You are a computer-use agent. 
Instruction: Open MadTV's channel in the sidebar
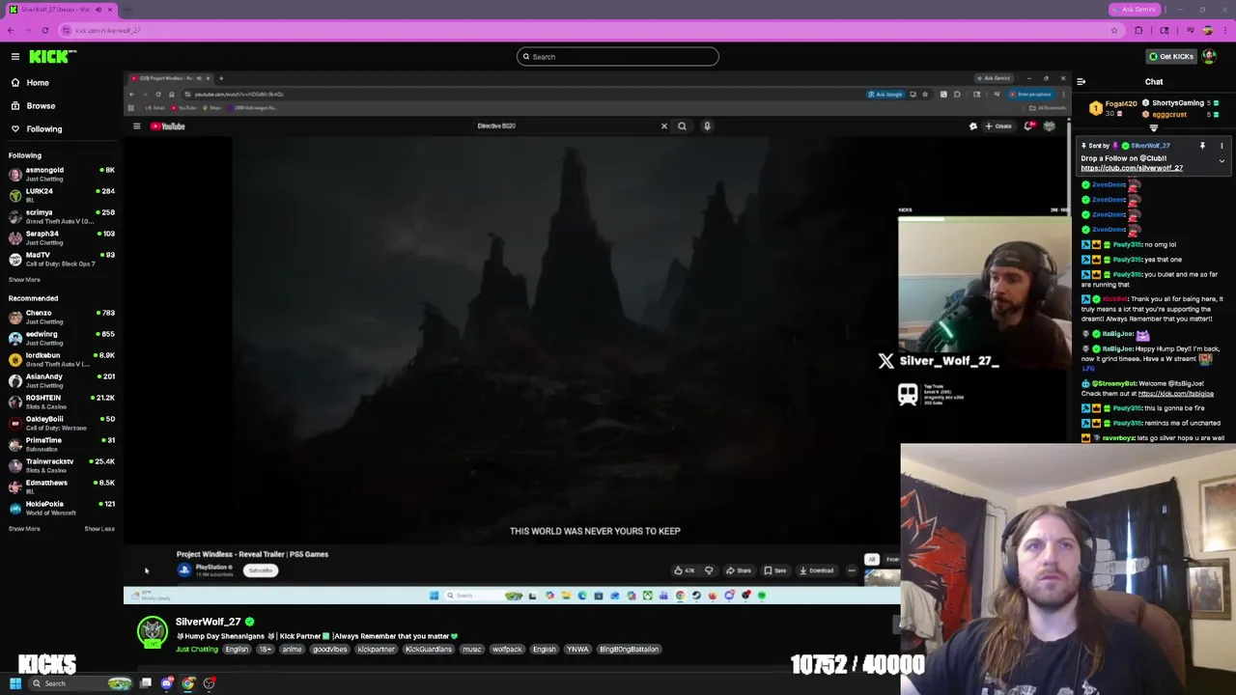(62, 259)
